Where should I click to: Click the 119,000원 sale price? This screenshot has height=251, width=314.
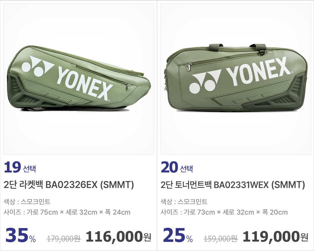pyautogui.click(x=275, y=237)
